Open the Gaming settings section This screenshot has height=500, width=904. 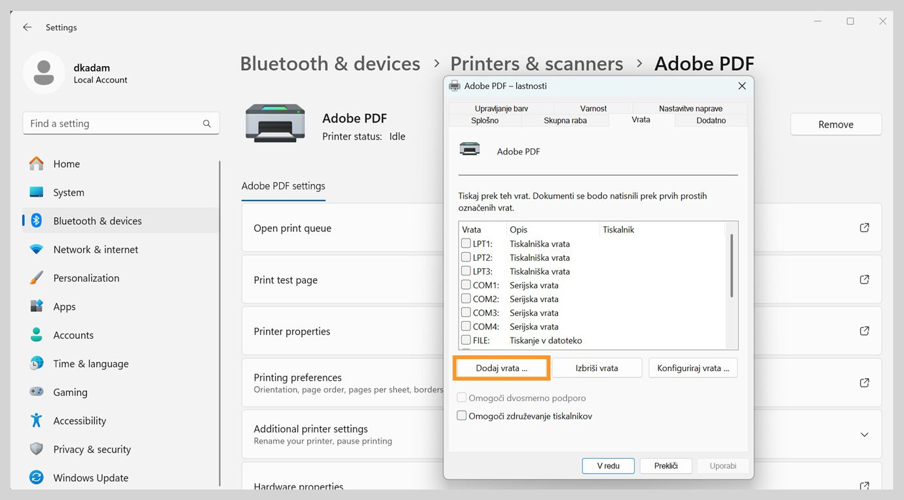click(x=70, y=392)
